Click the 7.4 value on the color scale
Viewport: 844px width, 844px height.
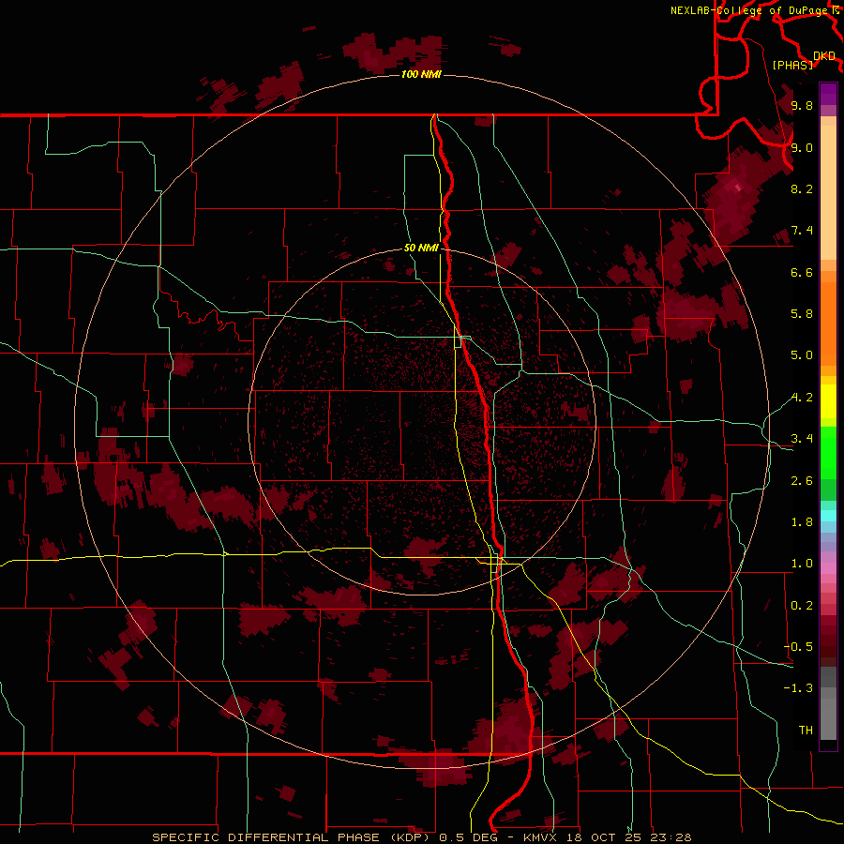click(x=802, y=231)
